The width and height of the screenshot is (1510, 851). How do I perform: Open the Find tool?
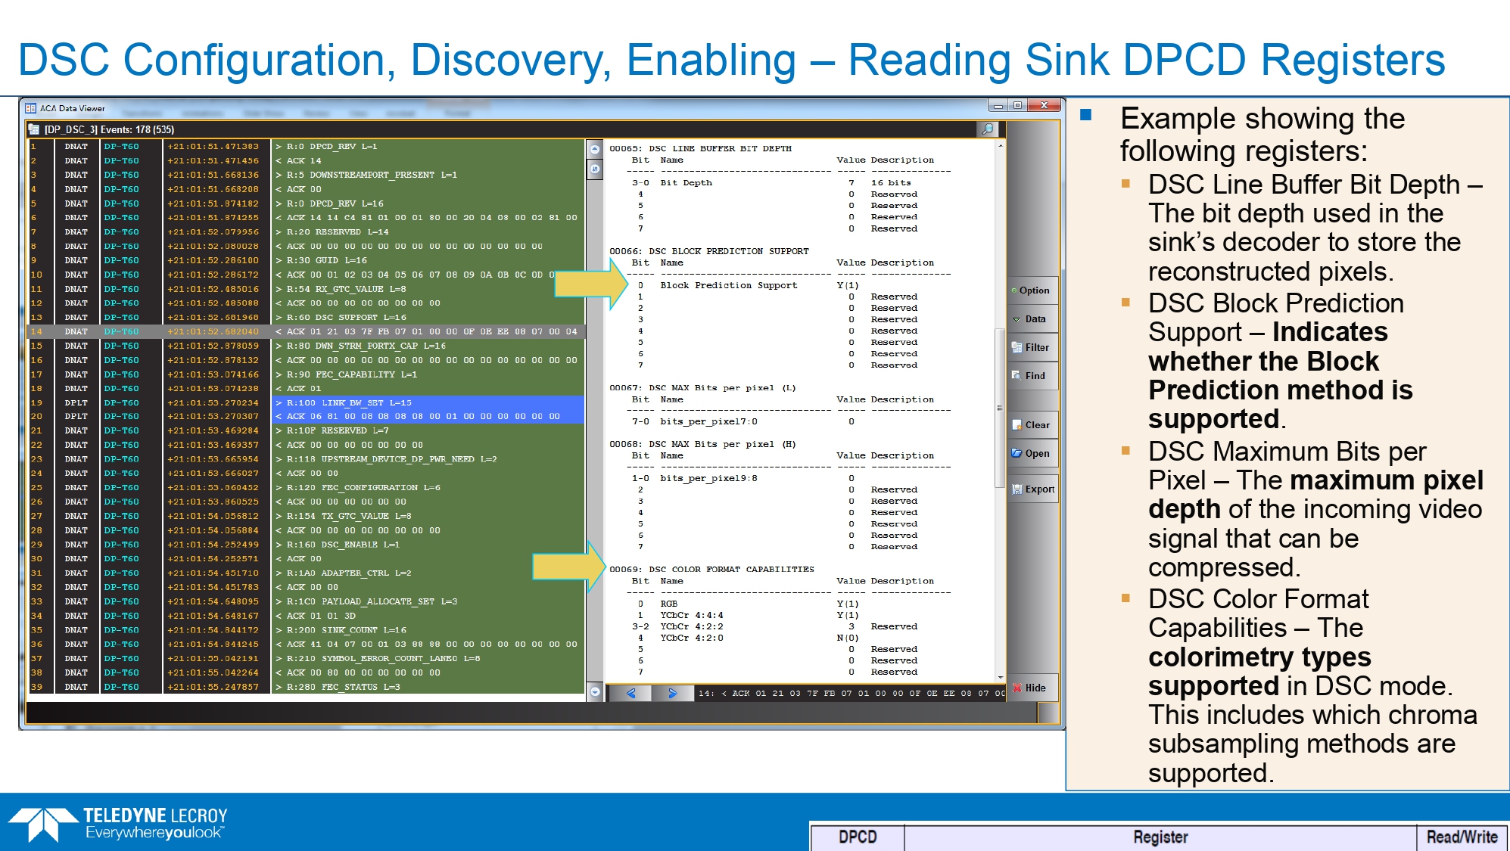(1032, 376)
